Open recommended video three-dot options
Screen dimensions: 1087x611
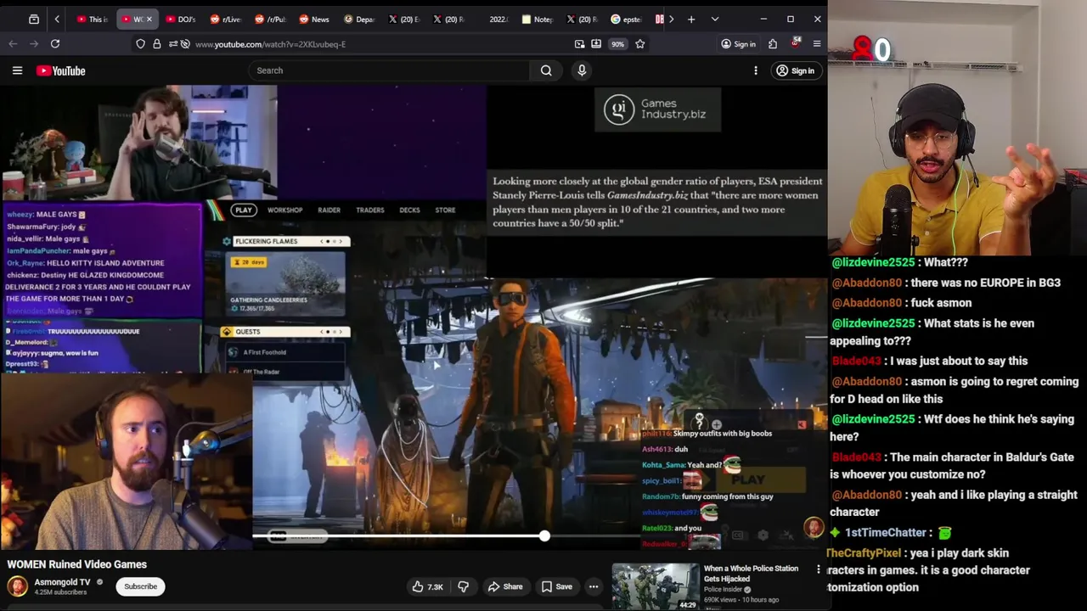[x=819, y=569]
